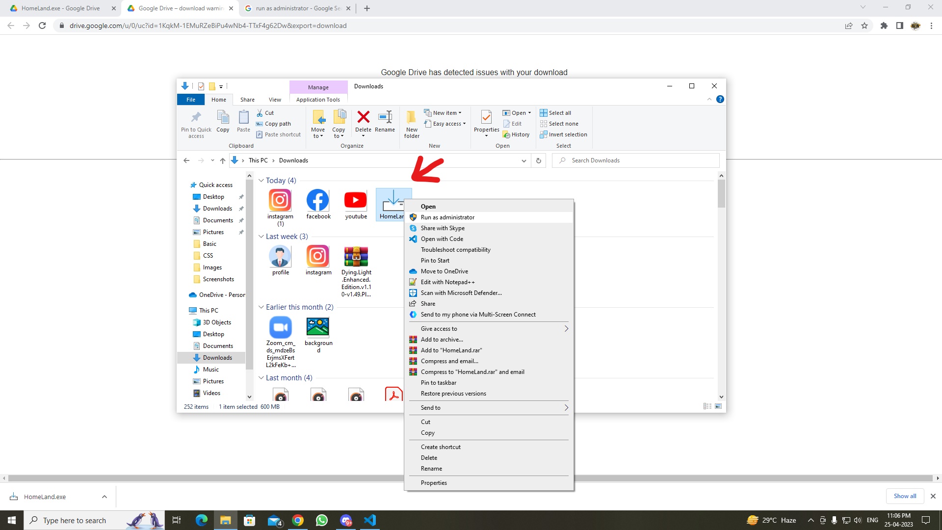Switch to details view layout icon
Image resolution: width=942 pixels, height=530 pixels.
pos(707,406)
